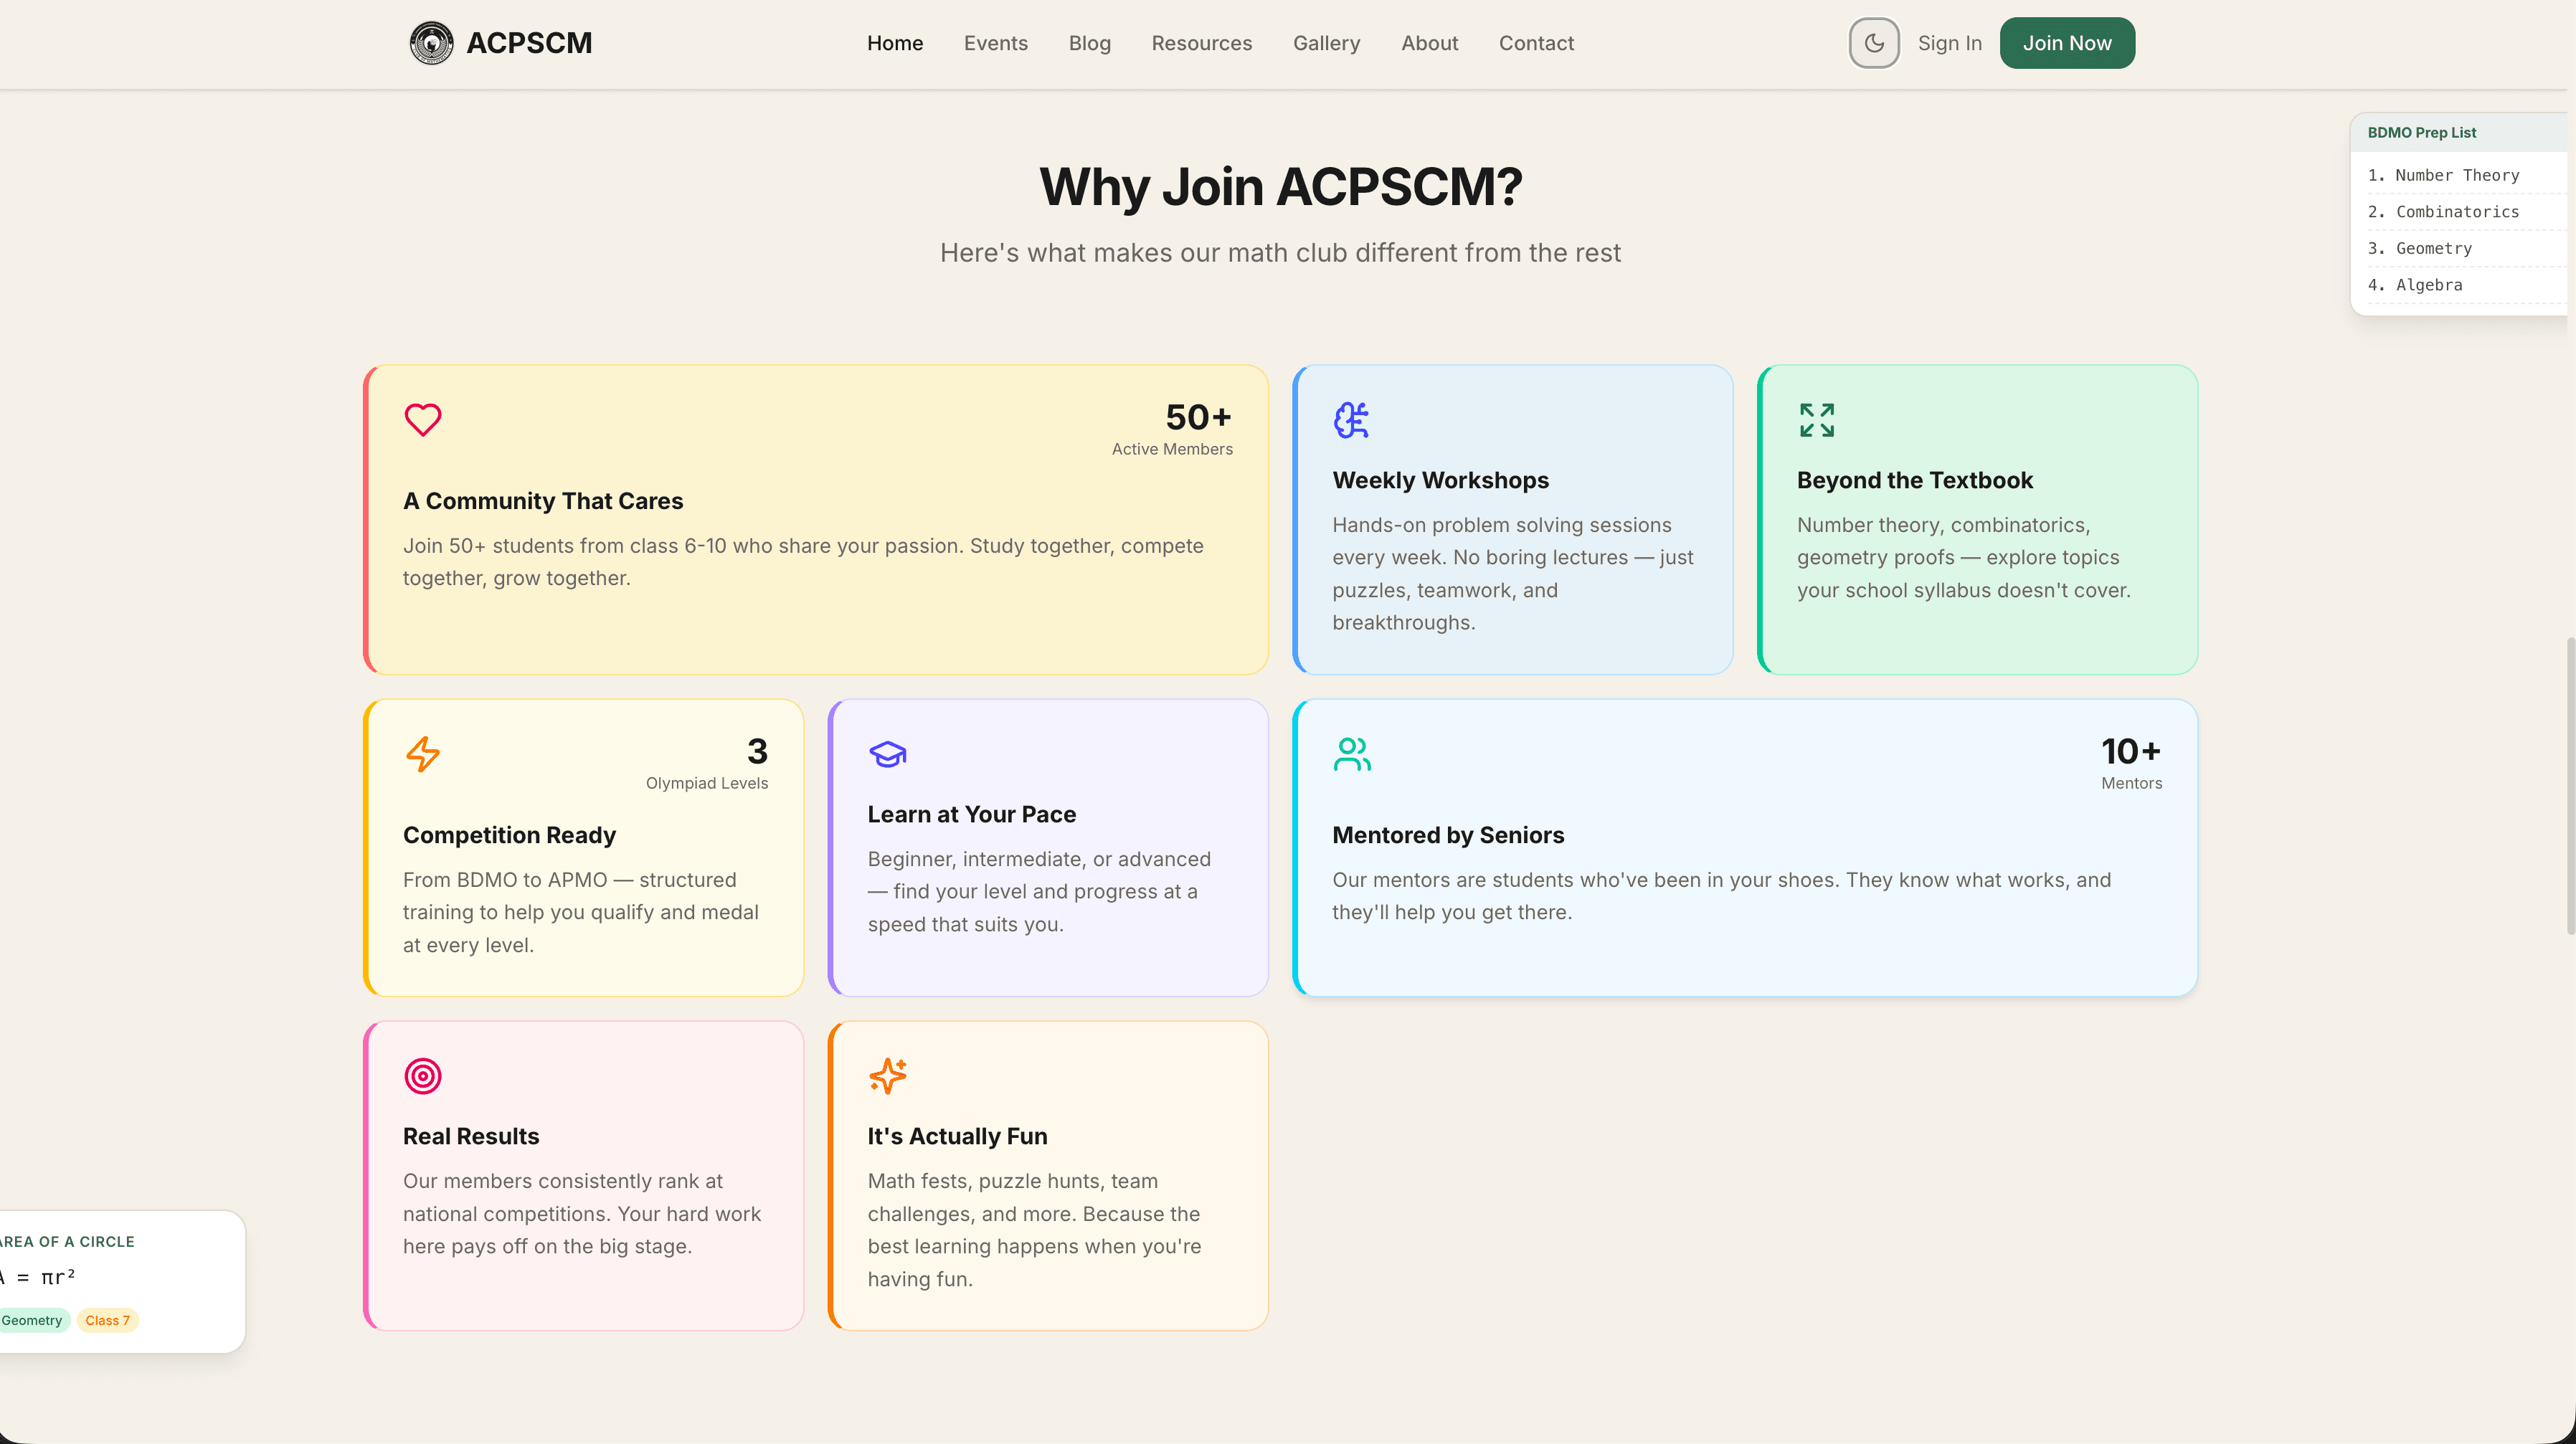2576x1444 pixels.
Task: Click the Class 7 tag
Action: tap(107, 1320)
